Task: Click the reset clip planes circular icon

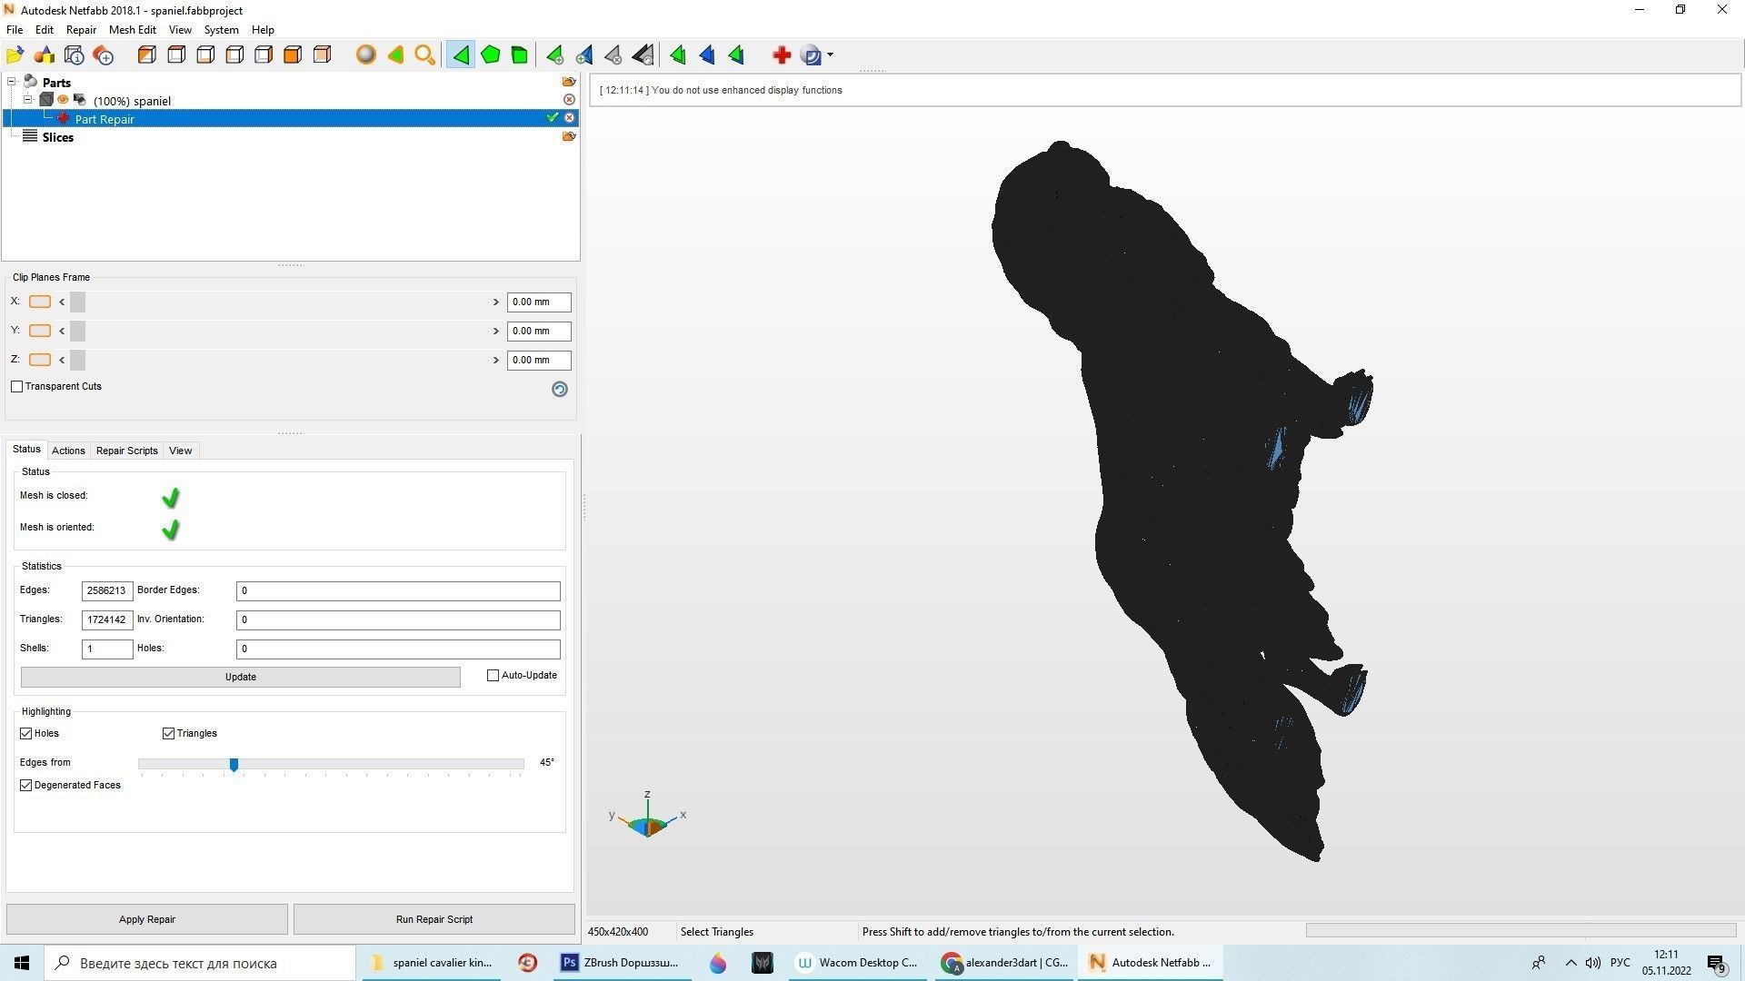Action: pyautogui.click(x=560, y=389)
